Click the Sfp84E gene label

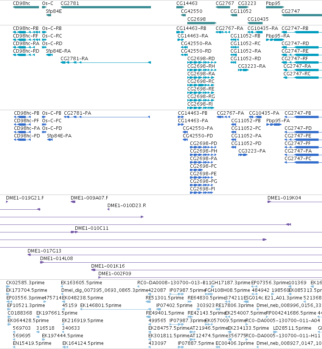tap(54, 11)
